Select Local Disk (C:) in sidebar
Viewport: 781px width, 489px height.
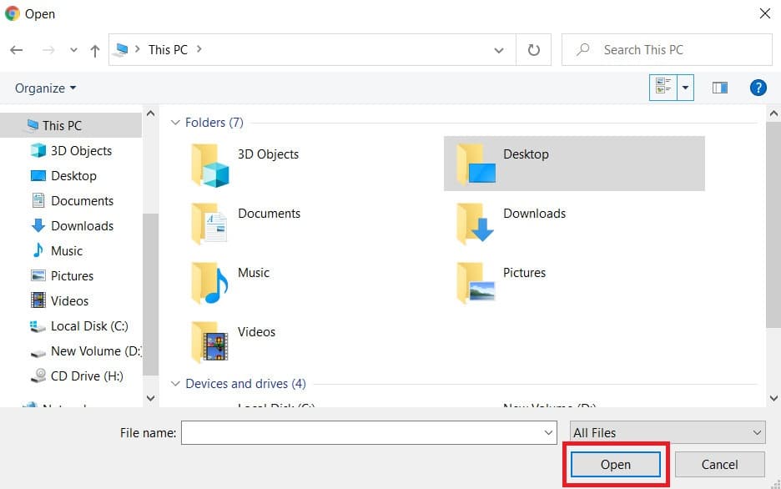pyautogui.click(x=88, y=325)
